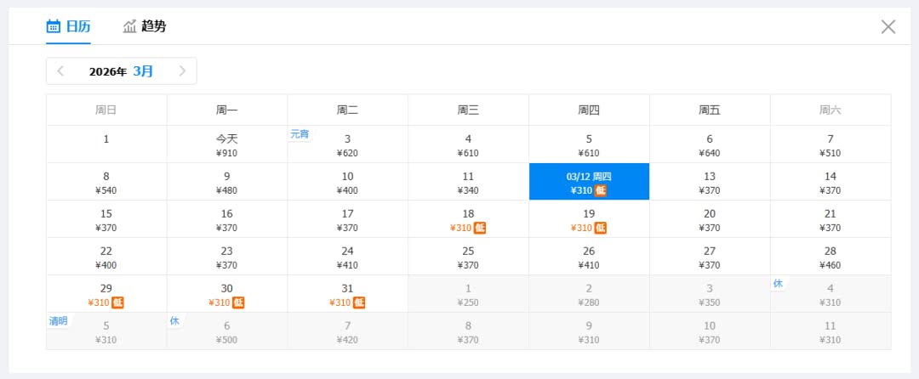Click the 元宵 festival tag
919x379 pixels.
click(x=300, y=133)
